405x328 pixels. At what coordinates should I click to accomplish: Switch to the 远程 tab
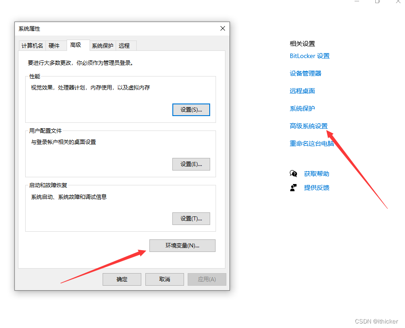125,45
